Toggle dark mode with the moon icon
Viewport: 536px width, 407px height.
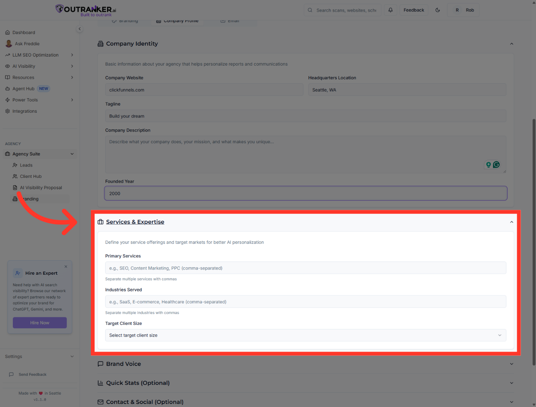click(x=438, y=10)
